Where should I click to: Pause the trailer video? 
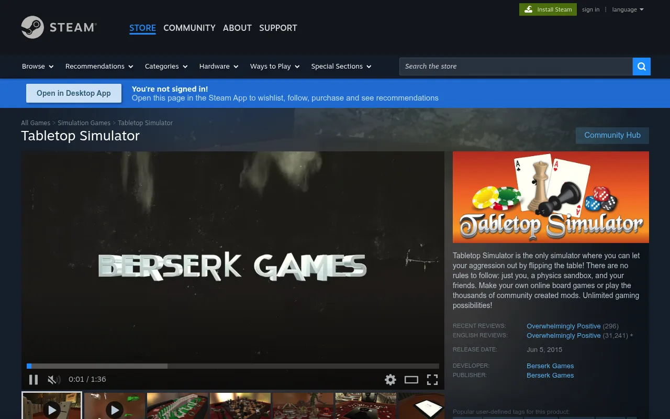tap(33, 380)
